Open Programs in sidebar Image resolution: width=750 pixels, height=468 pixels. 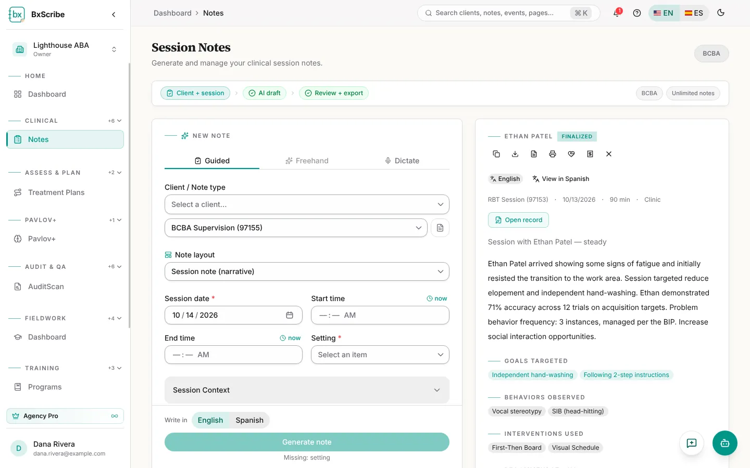pyautogui.click(x=65, y=387)
